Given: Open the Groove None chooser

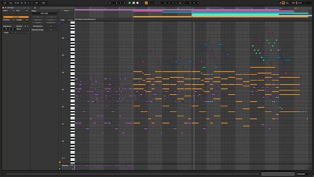Looking at the screenshot, I should [23, 29].
